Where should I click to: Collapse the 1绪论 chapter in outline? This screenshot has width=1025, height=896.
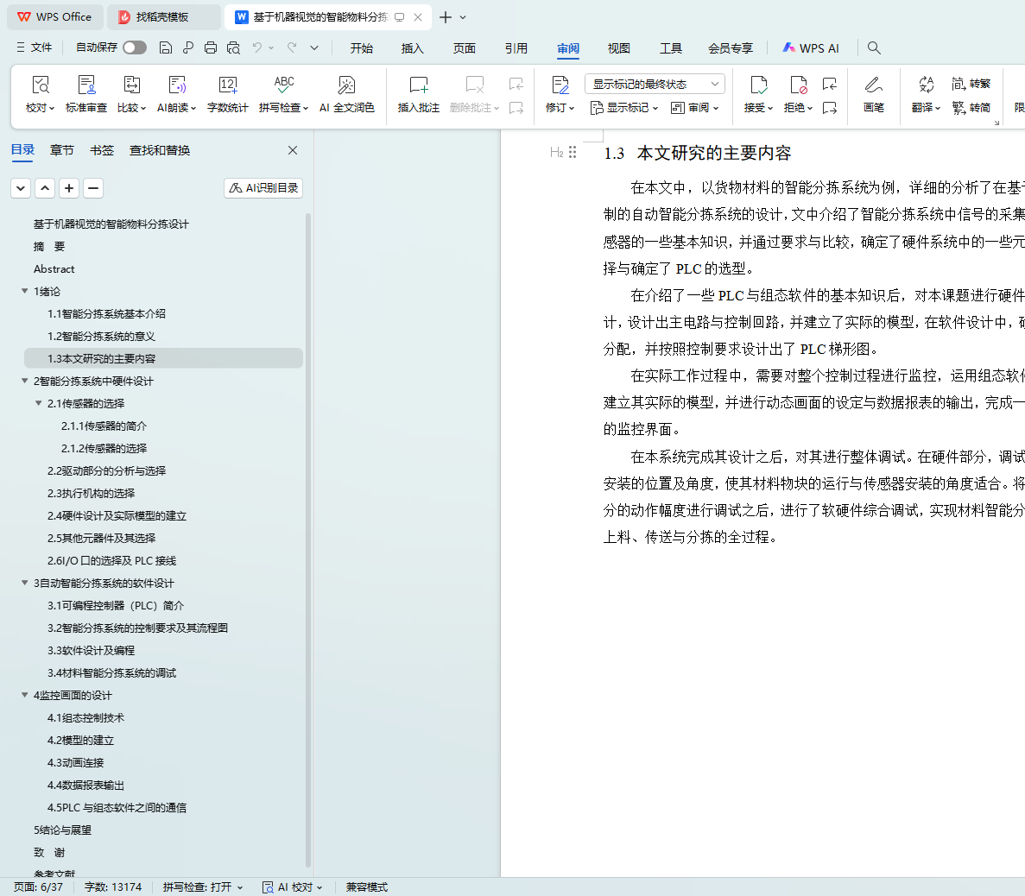tap(25, 291)
